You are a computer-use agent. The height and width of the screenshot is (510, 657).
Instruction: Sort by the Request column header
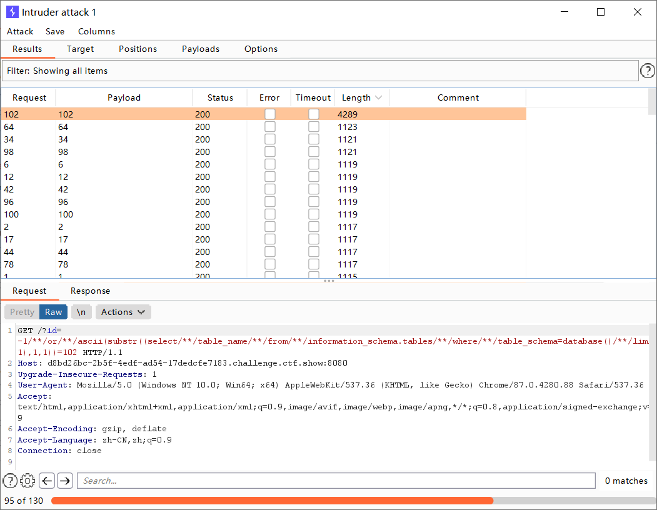(29, 97)
